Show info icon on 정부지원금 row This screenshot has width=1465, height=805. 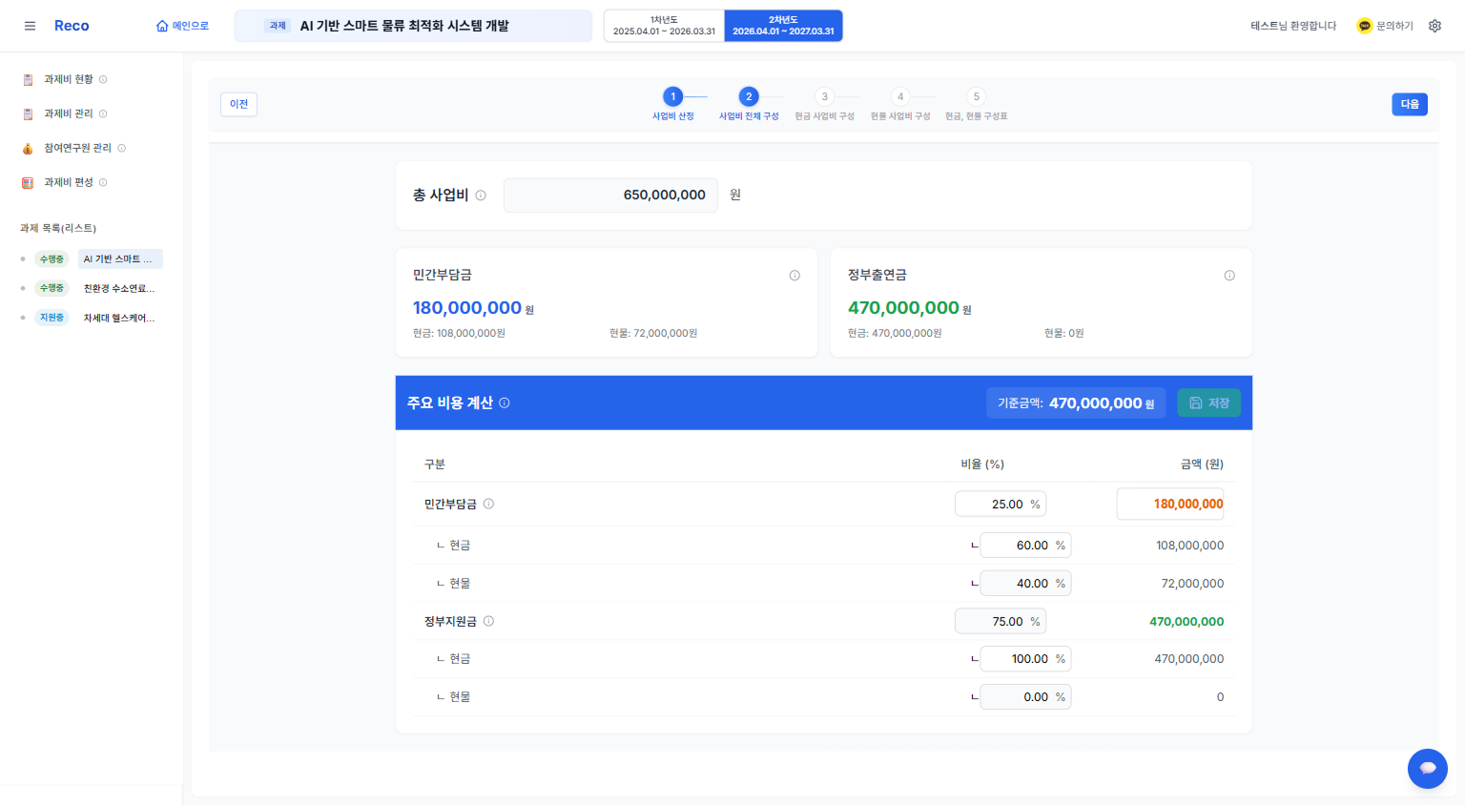[488, 621]
